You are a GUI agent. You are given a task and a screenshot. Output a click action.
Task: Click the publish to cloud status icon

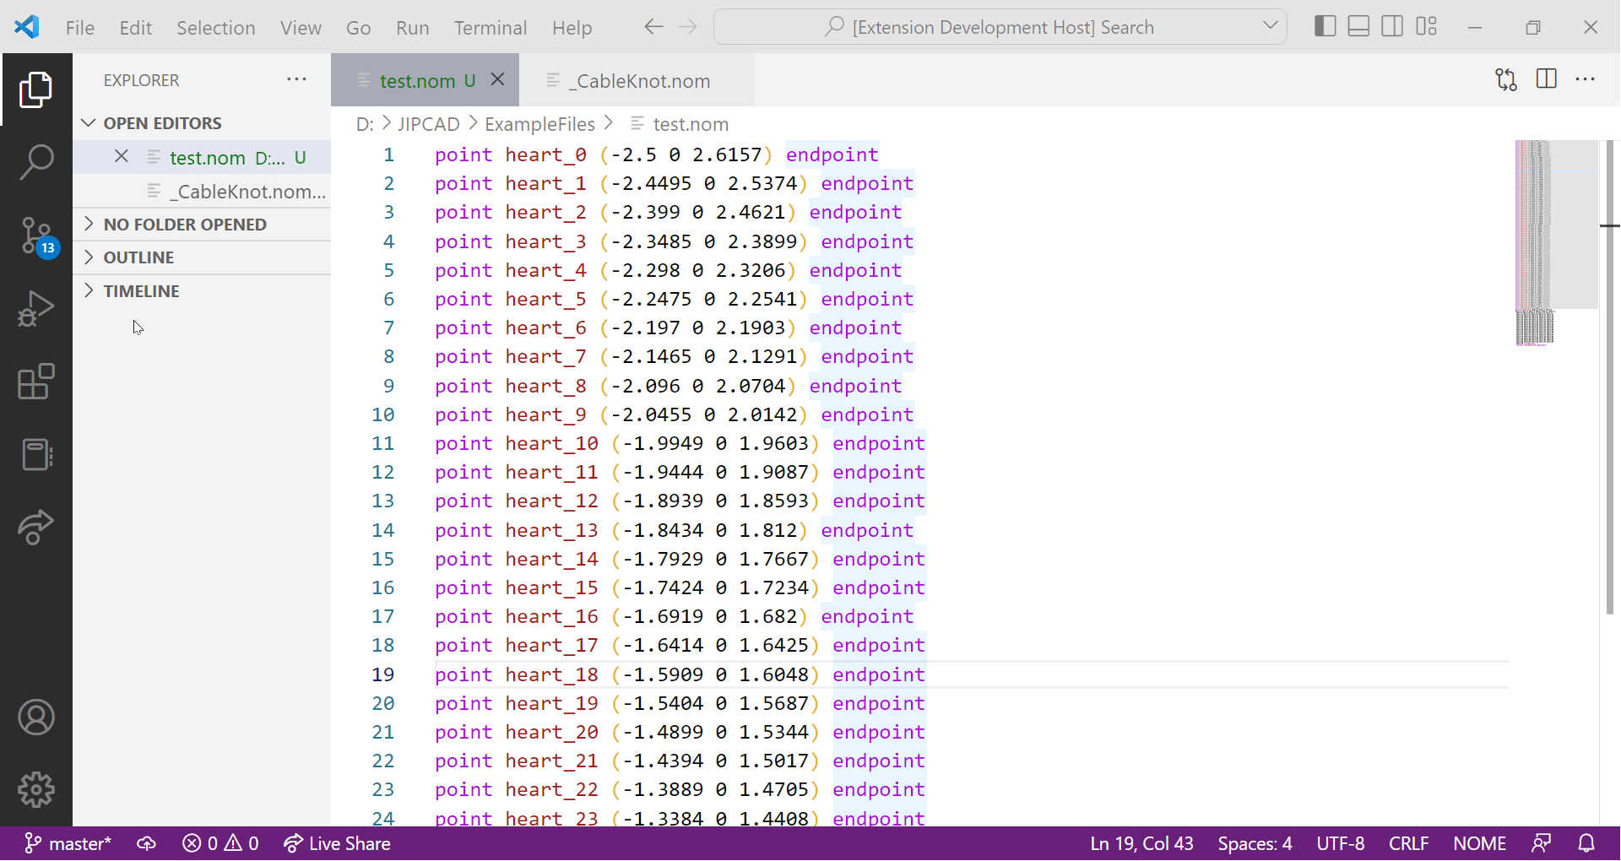click(x=147, y=843)
